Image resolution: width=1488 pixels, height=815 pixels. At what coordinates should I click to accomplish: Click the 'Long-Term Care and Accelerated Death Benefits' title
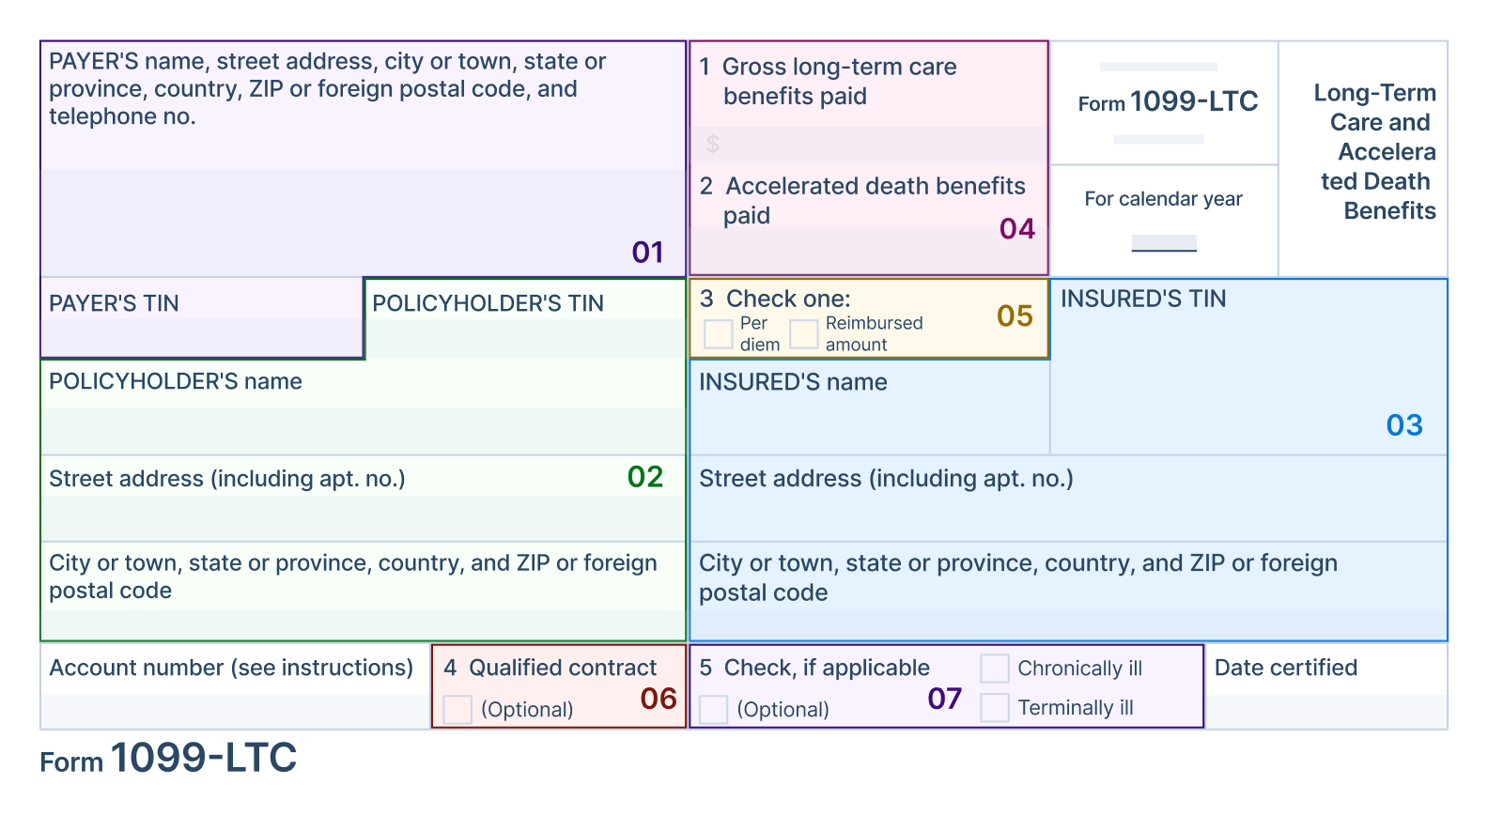1375,151
